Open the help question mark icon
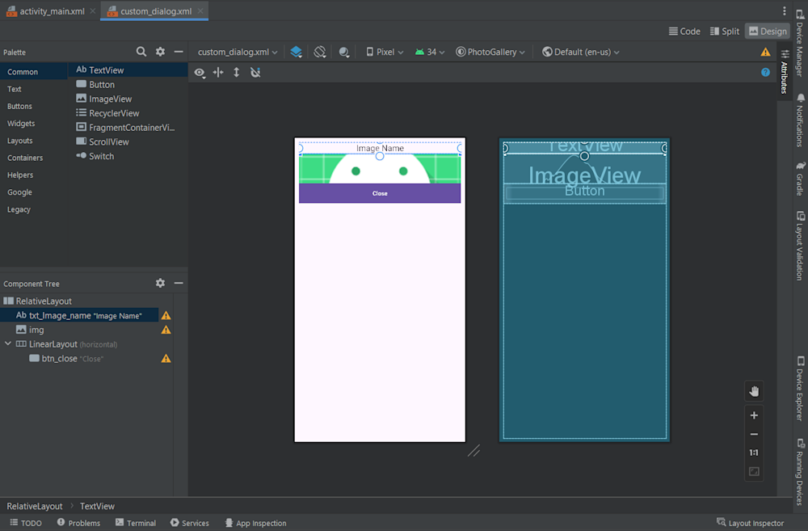 pos(765,72)
